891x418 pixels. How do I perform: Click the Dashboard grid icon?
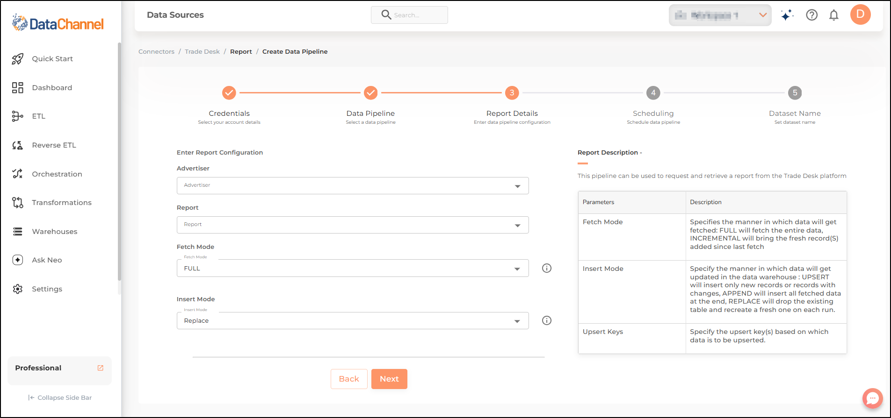tap(18, 88)
